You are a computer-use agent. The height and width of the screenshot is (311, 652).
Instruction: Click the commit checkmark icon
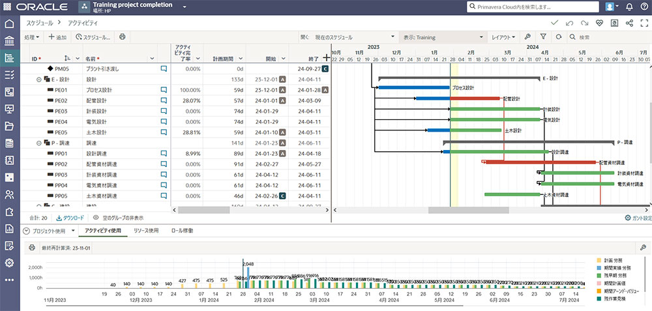pyautogui.click(x=554, y=23)
